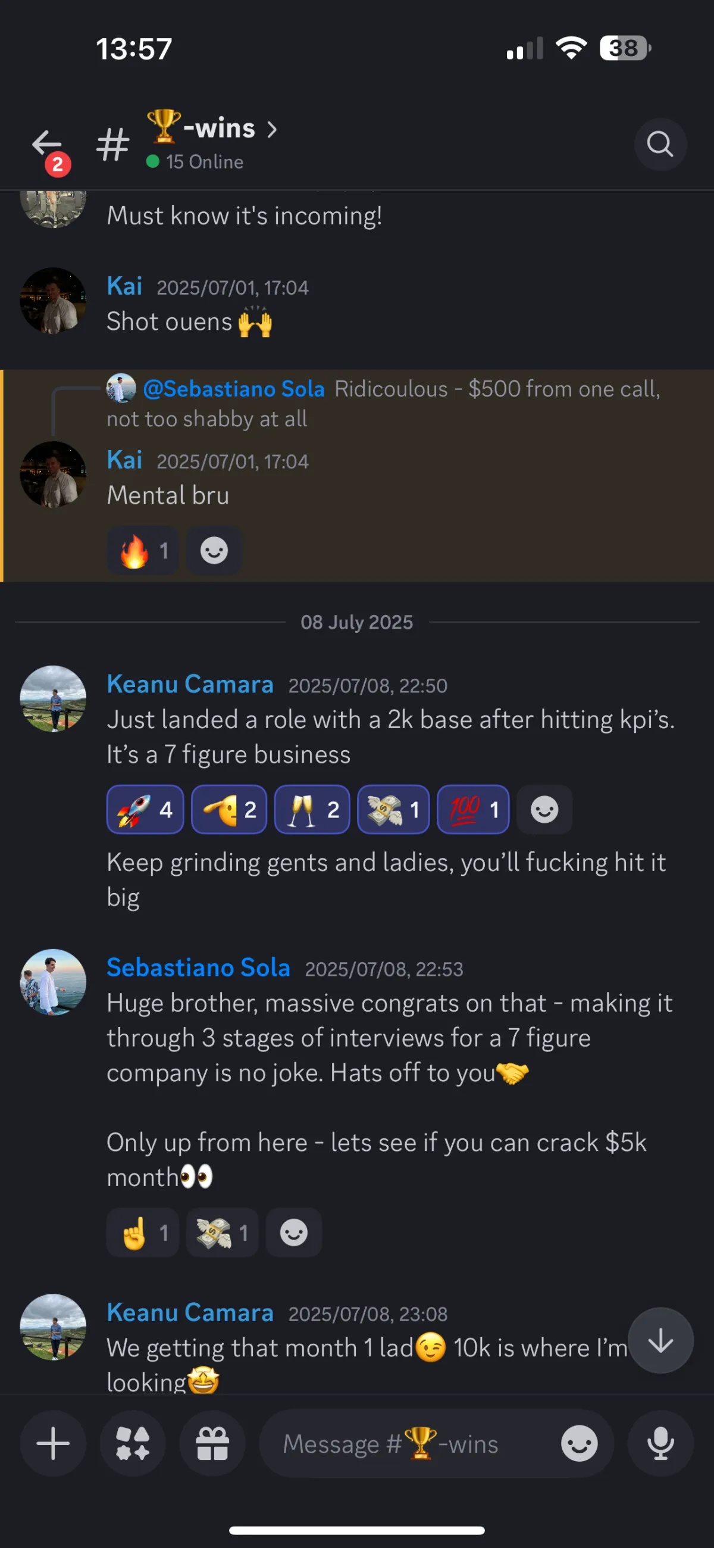
Task: Open the apps launcher icon
Action: [133, 1443]
